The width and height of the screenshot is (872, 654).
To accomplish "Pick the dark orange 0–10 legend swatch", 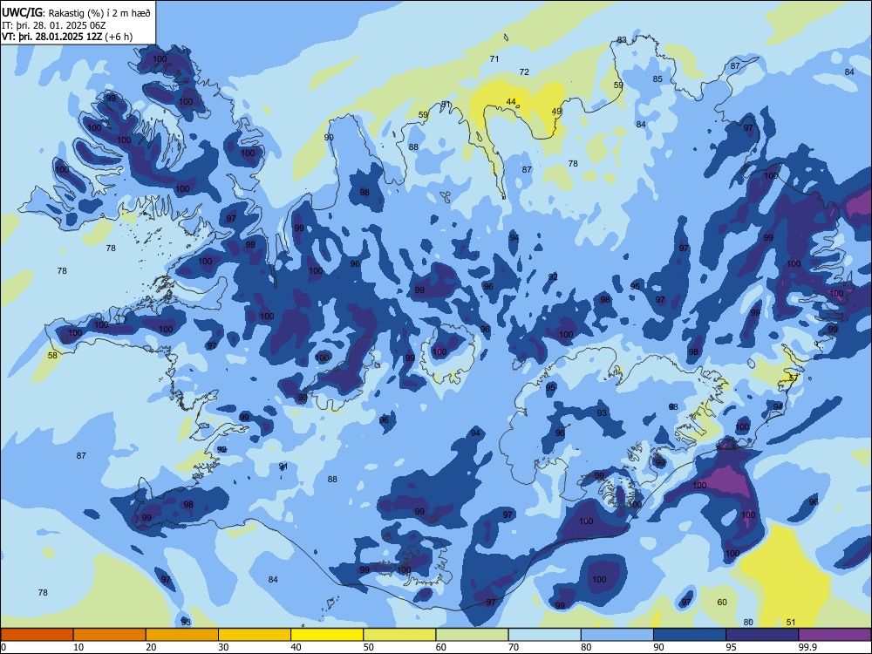I will [37, 635].
